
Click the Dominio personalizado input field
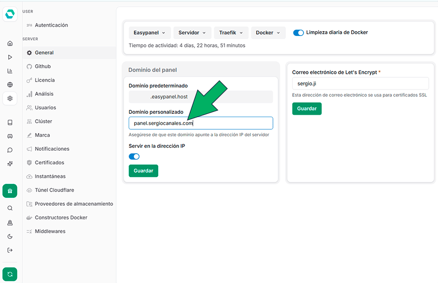201,123
